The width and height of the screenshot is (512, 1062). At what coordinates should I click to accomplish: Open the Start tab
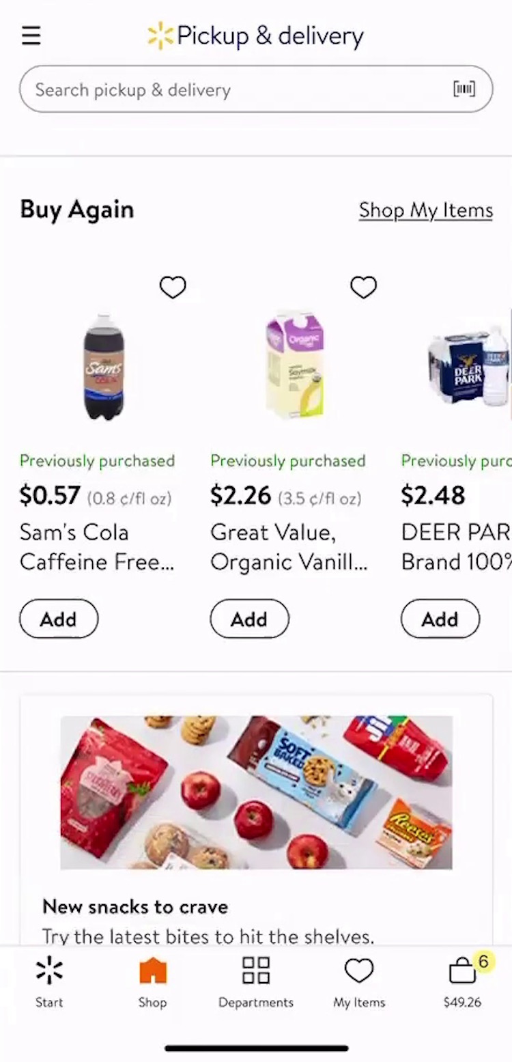[x=49, y=982]
